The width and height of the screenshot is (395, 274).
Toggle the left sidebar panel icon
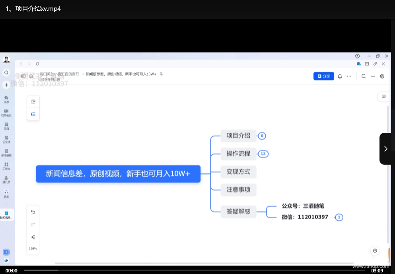point(23,76)
